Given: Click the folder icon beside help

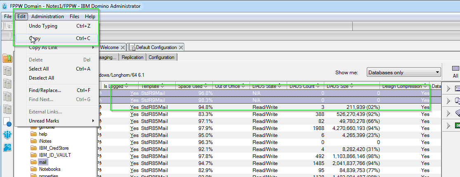Looking at the screenshot, I should coord(34,134).
